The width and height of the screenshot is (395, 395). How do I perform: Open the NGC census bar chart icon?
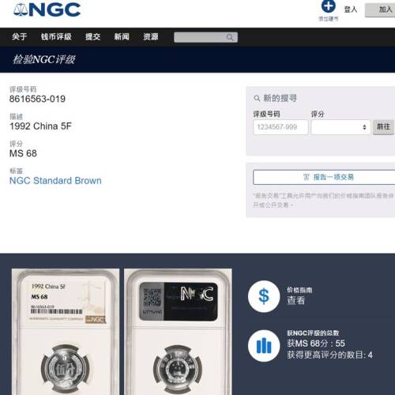pos(264,345)
